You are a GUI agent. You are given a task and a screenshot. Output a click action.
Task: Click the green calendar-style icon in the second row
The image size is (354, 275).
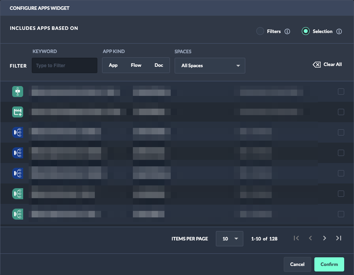pyautogui.click(x=18, y=112)
